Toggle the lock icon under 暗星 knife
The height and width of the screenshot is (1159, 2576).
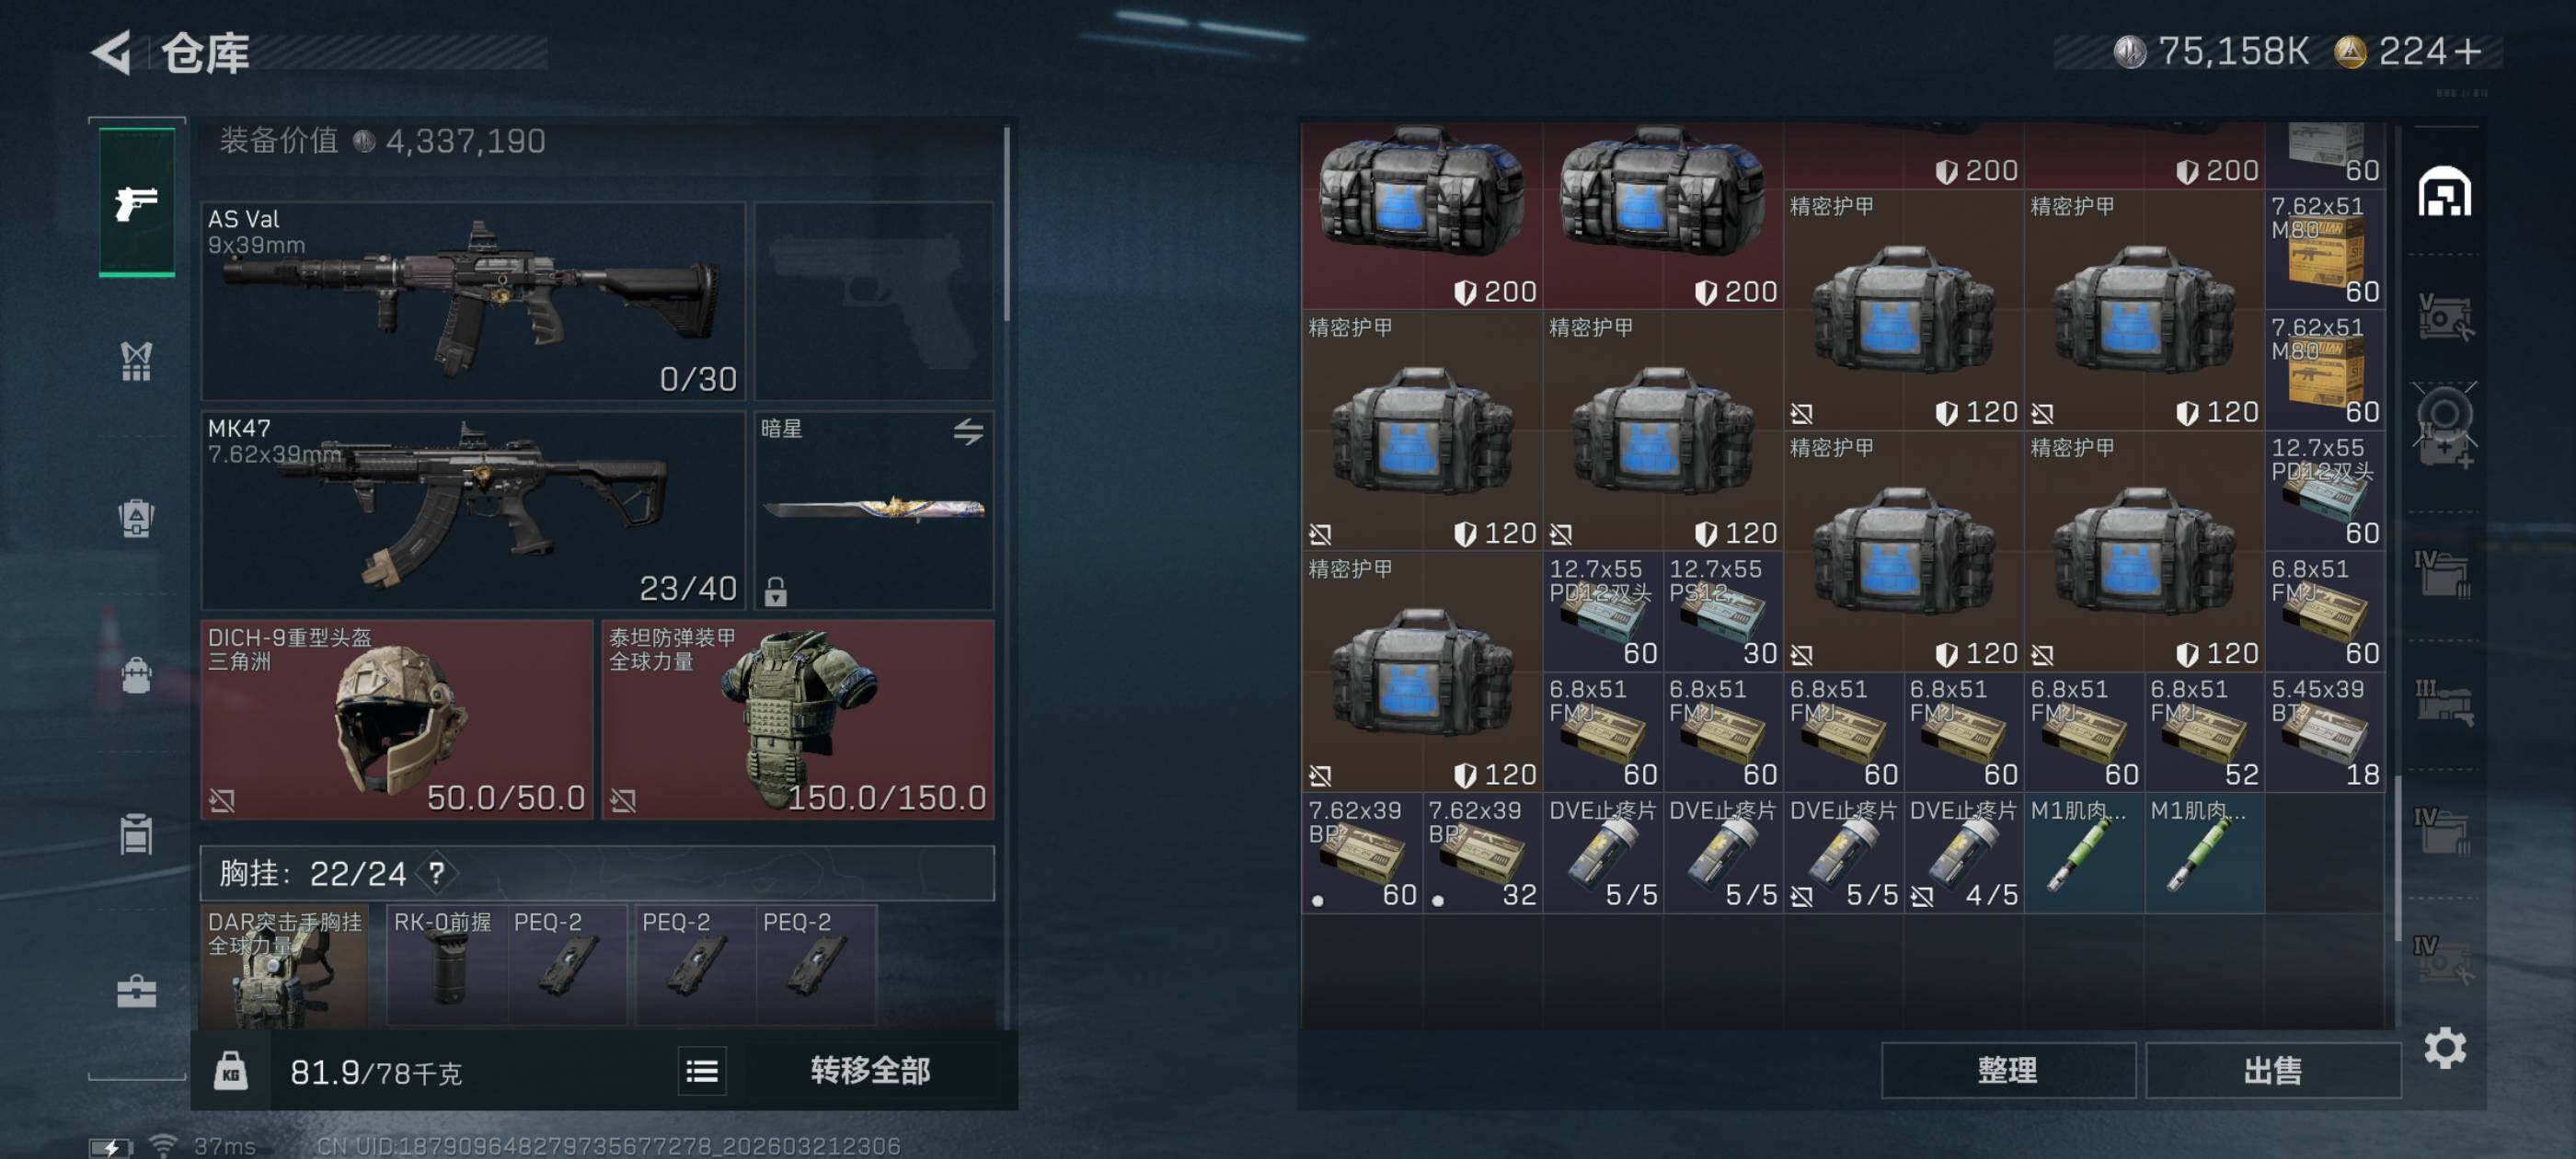(775, 592)
